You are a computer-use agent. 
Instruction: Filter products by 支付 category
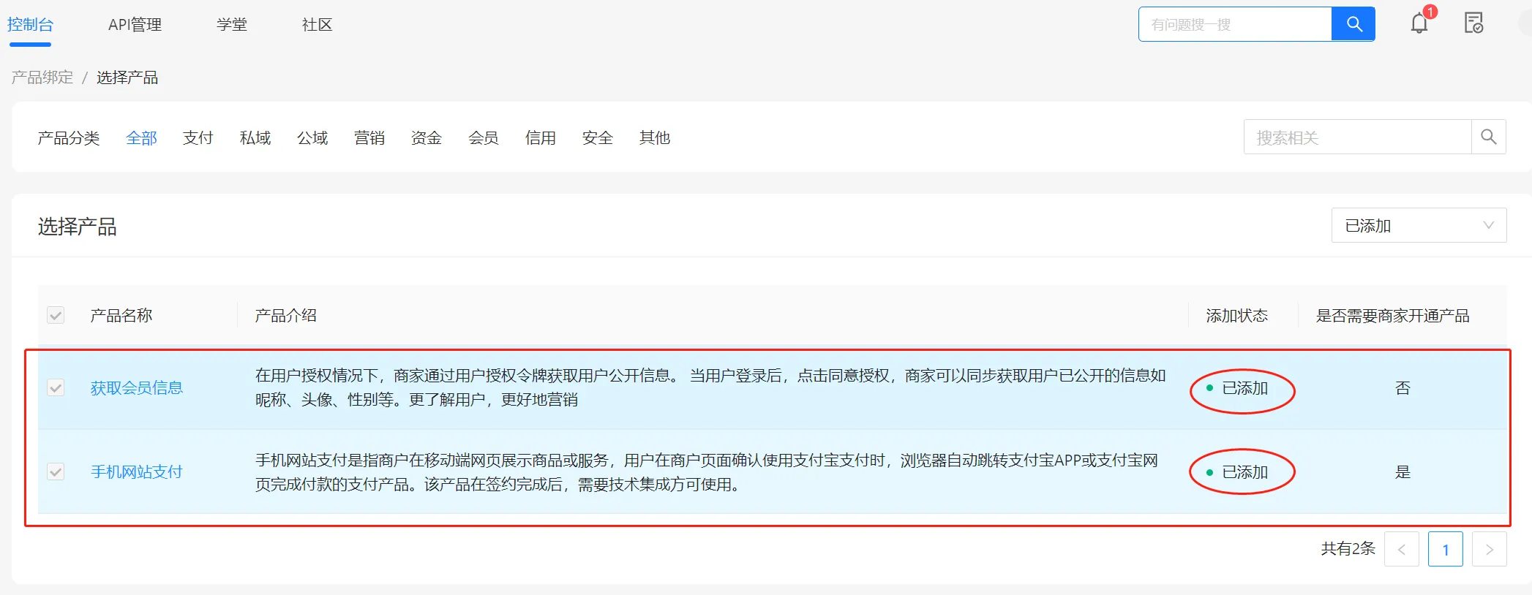[198, 137]
